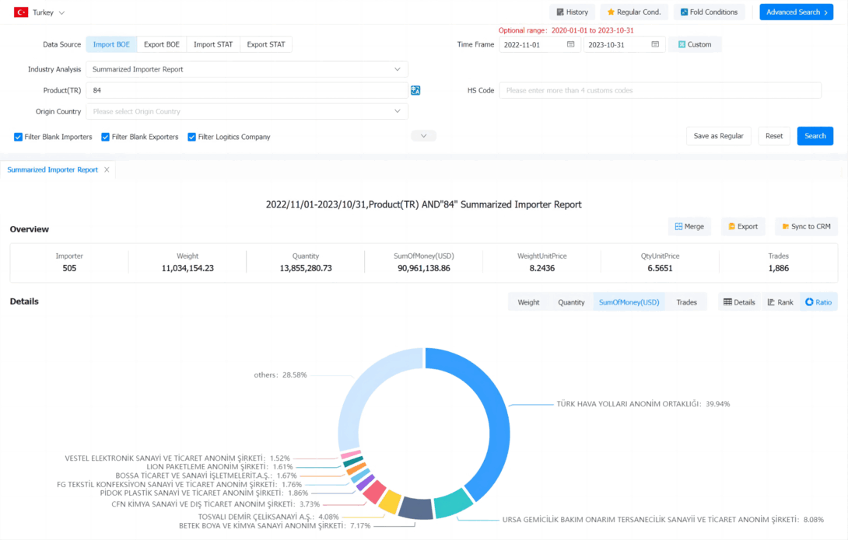Image resolution: width=848 pixels, height=540 pixels.
Task: Switch to Import STAT data source
Action: click(x=213, y=44)
